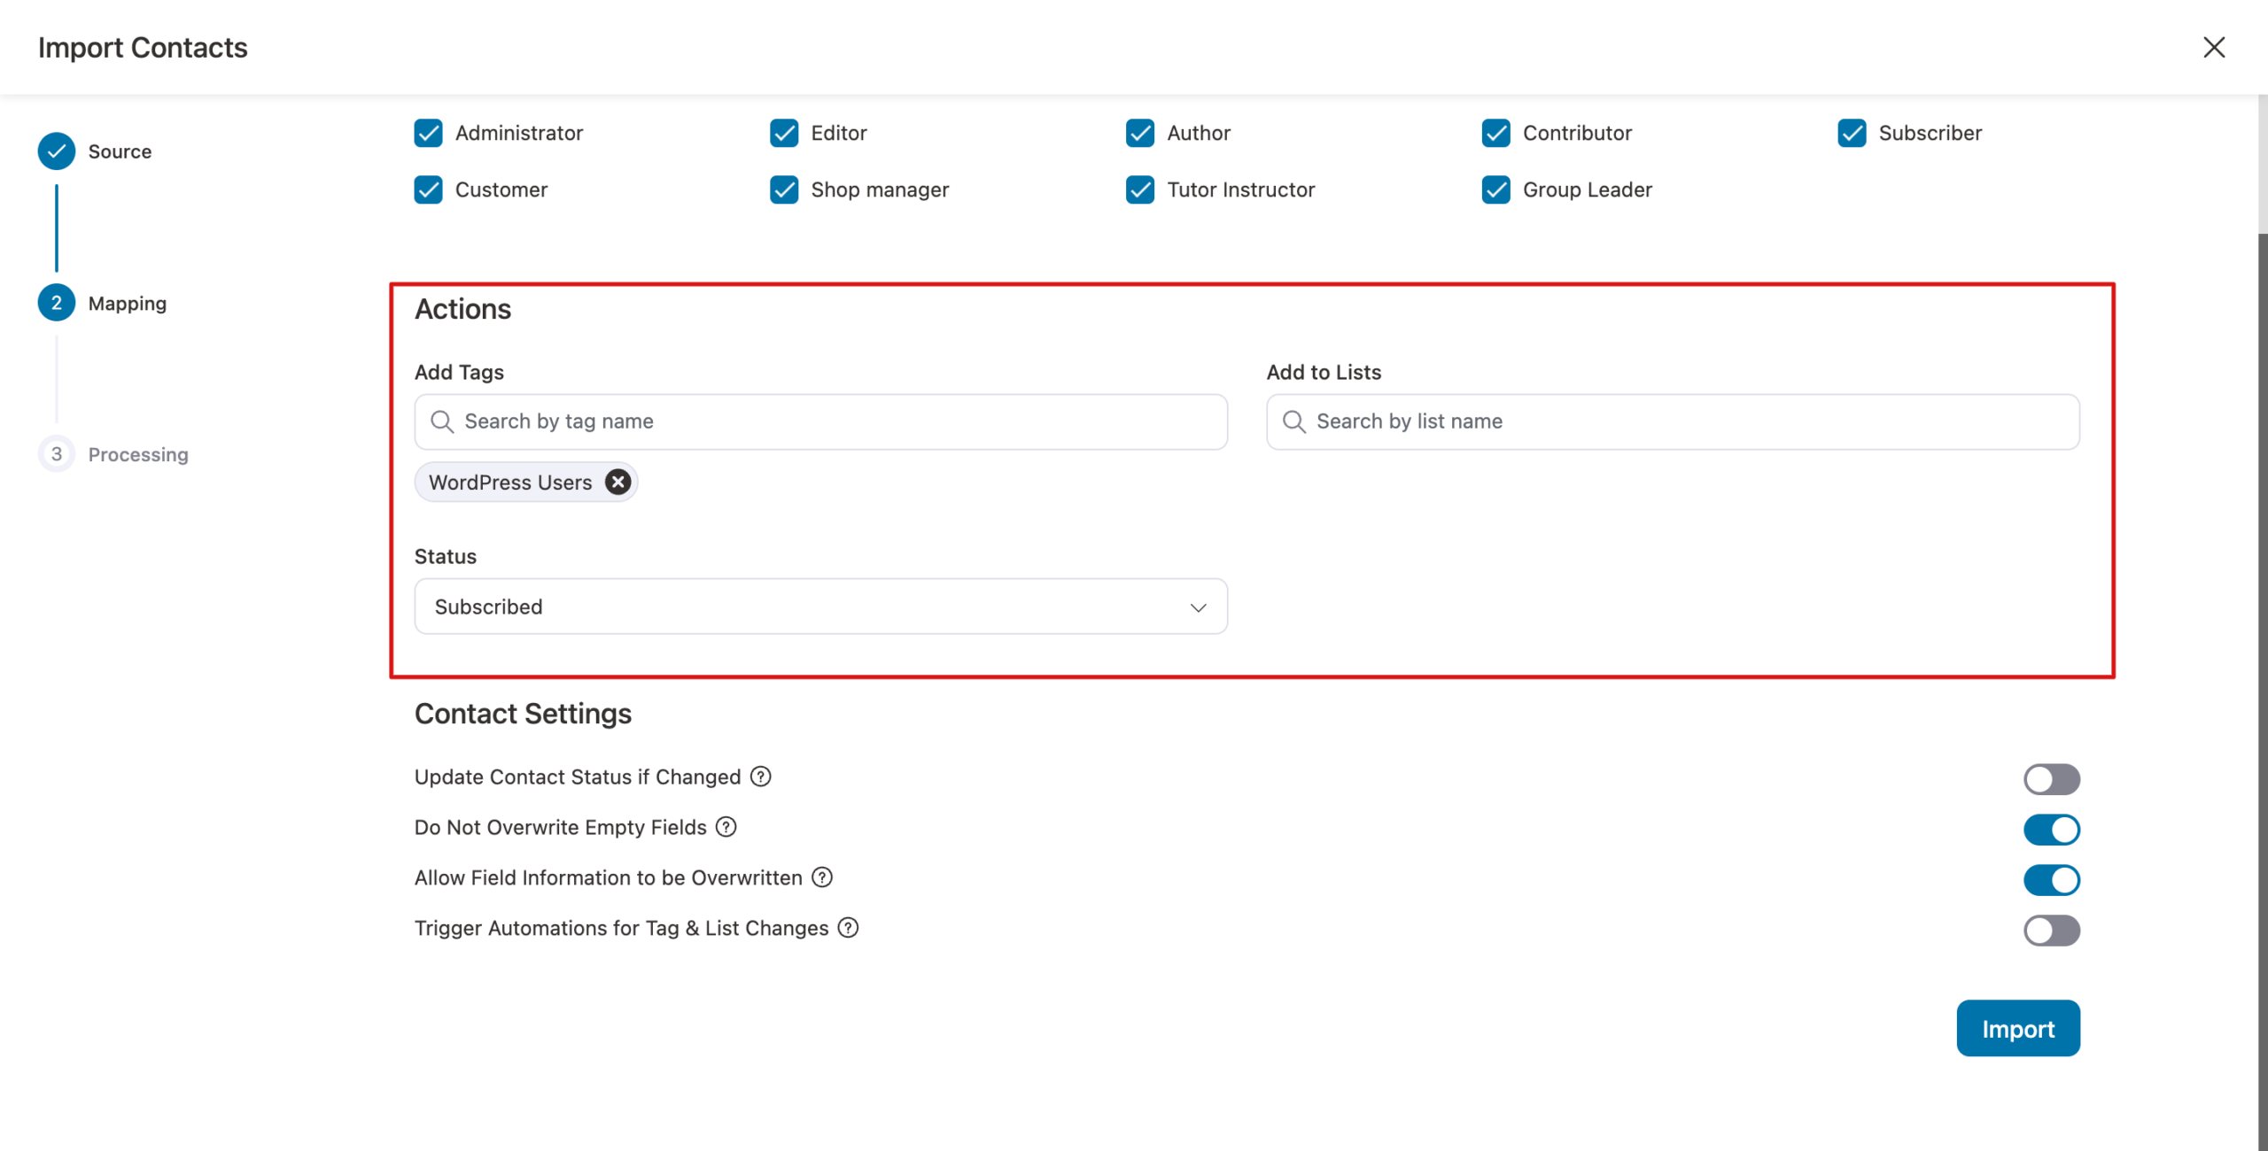Close the Import Contacts dialog
Viewport: 2268px width, 1151px height.
click(2214, 47)
